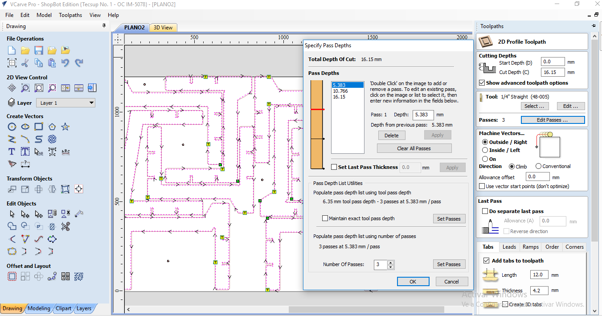Select the Draw Circle tool
The image size is (602, 316).
[x=12, y=127]
